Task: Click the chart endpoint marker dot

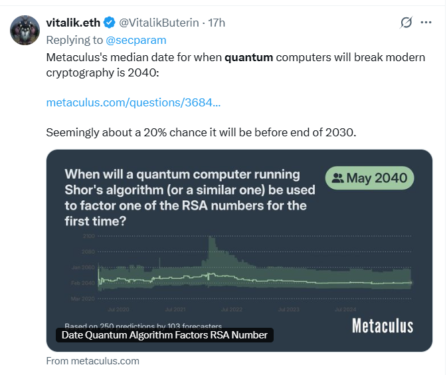Action: coord(410,283)
